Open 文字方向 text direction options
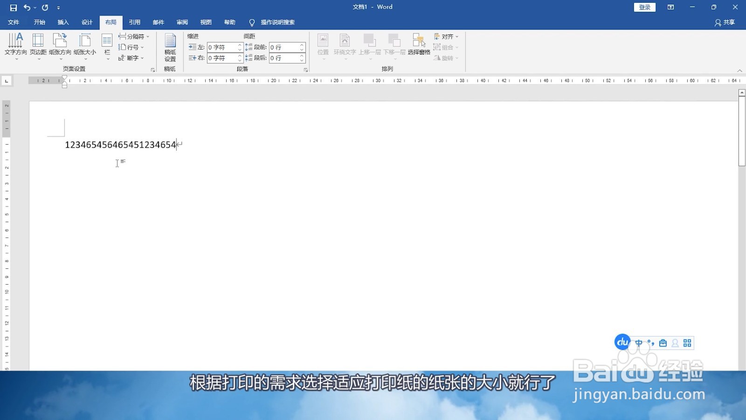 point(15,46)
